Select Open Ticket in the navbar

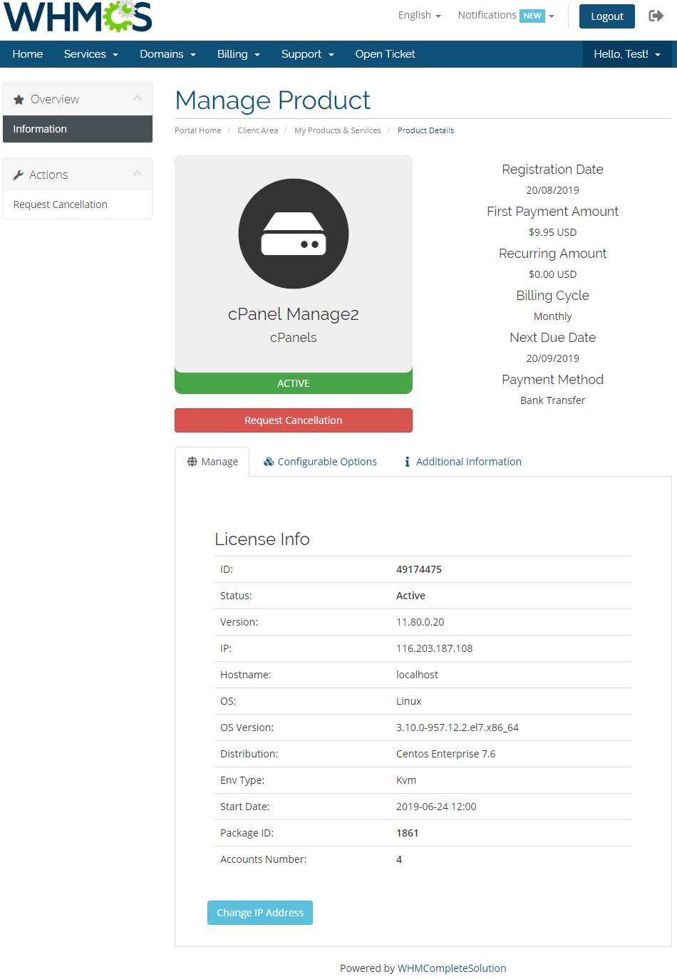[x=386, y=54]
